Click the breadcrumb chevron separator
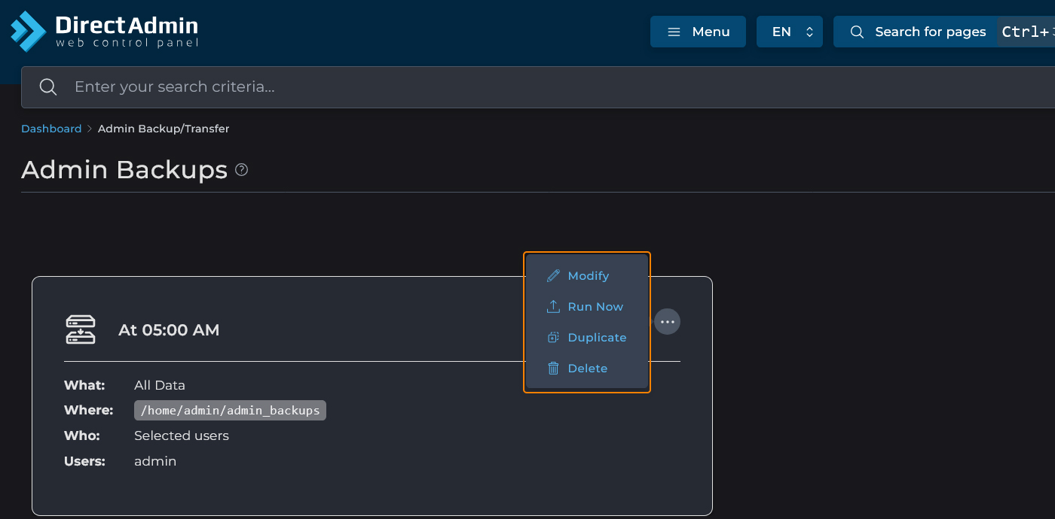The width and height of the screenshot is (1055, 519). (x=90, y=129)
